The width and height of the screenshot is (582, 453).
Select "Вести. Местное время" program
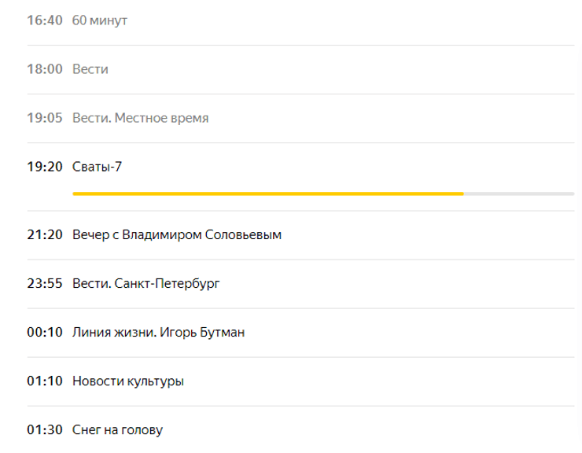[140, 118]
